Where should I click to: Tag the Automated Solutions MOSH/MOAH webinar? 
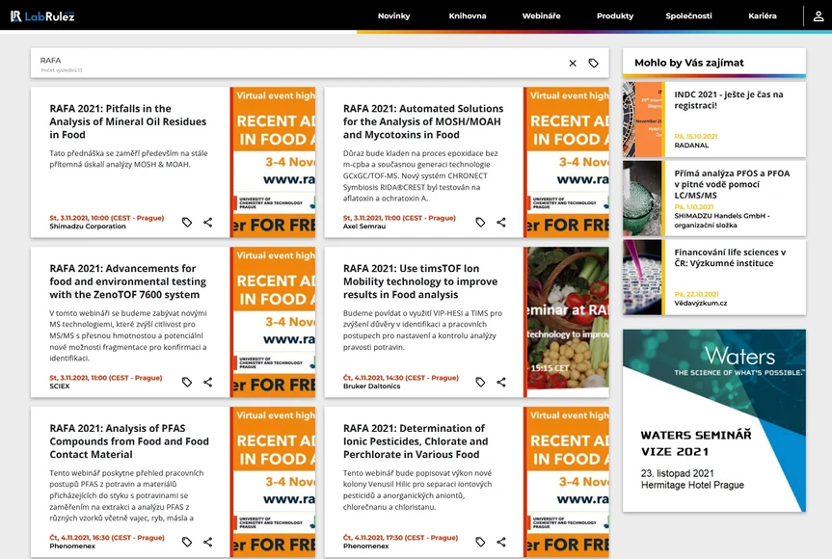[480, 223]
